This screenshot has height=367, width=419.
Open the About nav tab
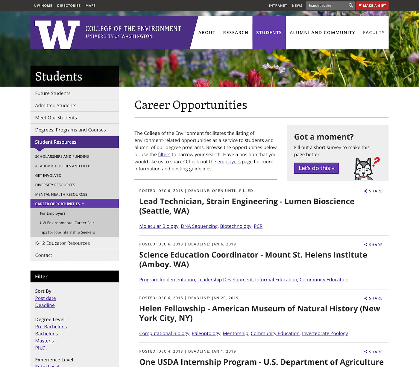[207, 33]
